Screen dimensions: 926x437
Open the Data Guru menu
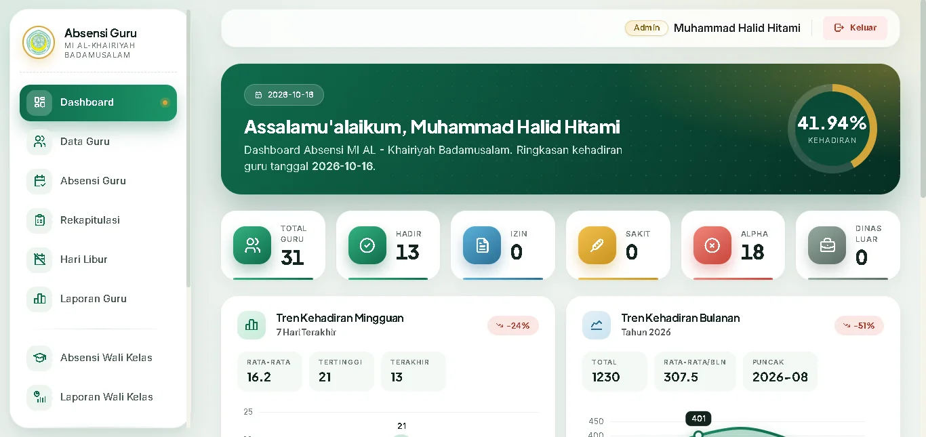(x=98, y=142)
